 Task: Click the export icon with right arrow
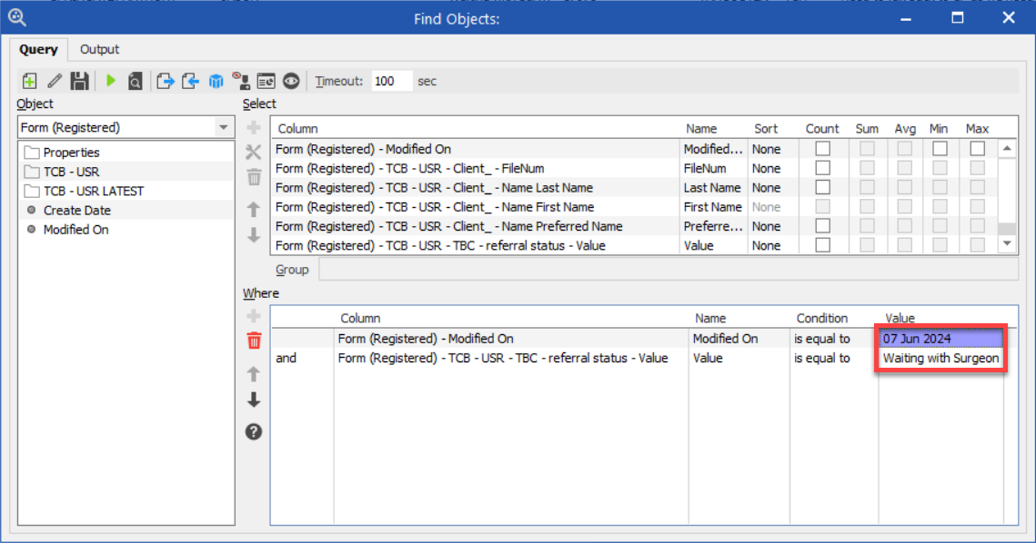point(166,81)
